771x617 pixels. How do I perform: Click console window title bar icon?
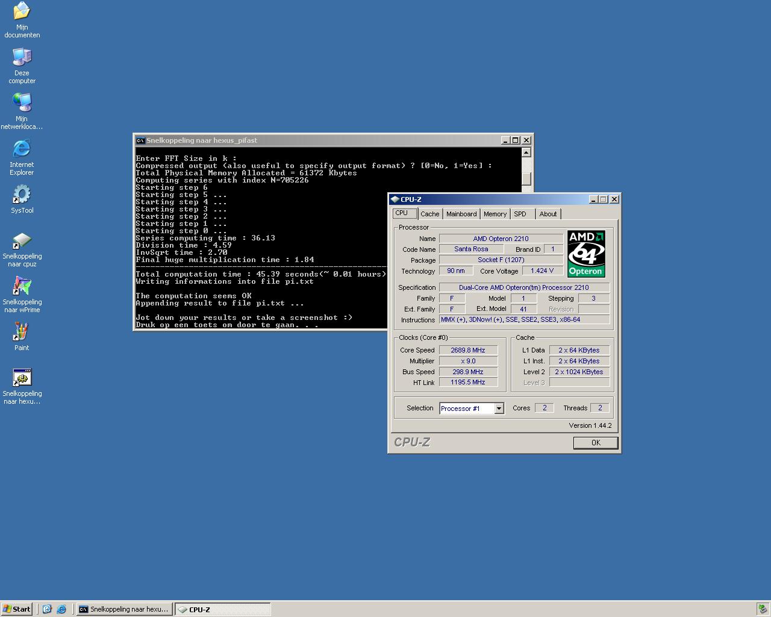pyautogui.click(x=140, y=140)
